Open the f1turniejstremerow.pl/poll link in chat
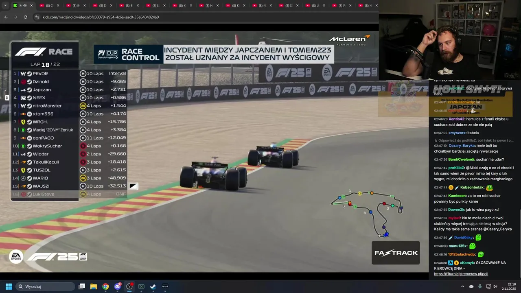This screenshot has width=521, height=293. [461, 274]
